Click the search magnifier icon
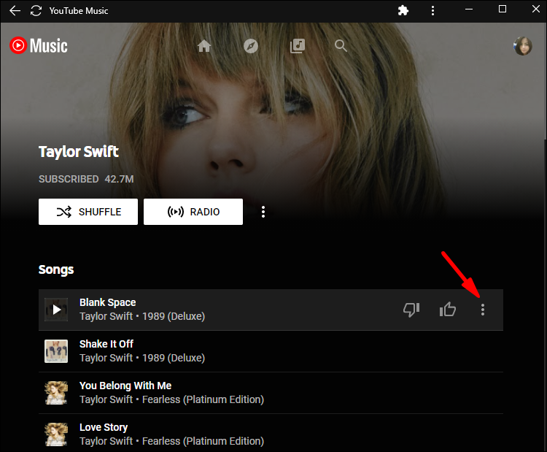Image resolution: width=547 pixels, height=452 pixels. tap(341, 46)
